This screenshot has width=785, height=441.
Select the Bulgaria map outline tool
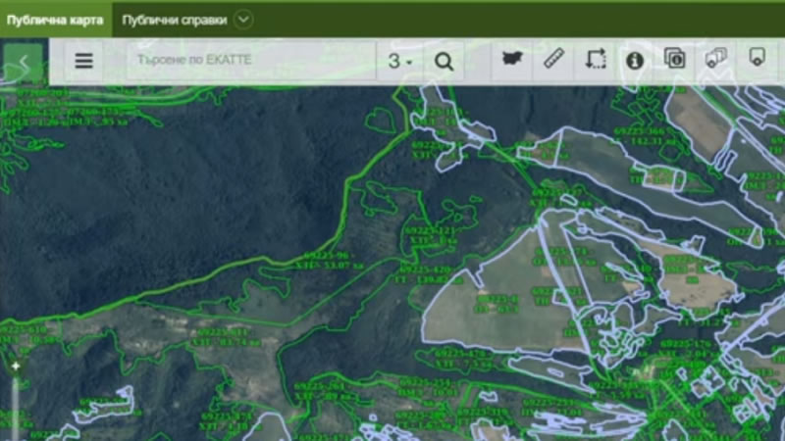point(511,60)
